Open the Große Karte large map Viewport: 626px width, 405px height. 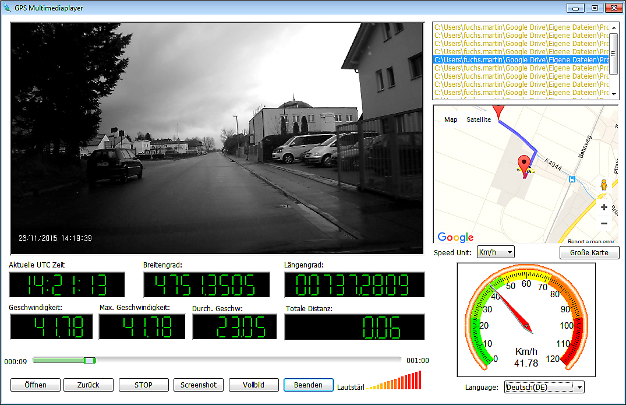[589, 252]
